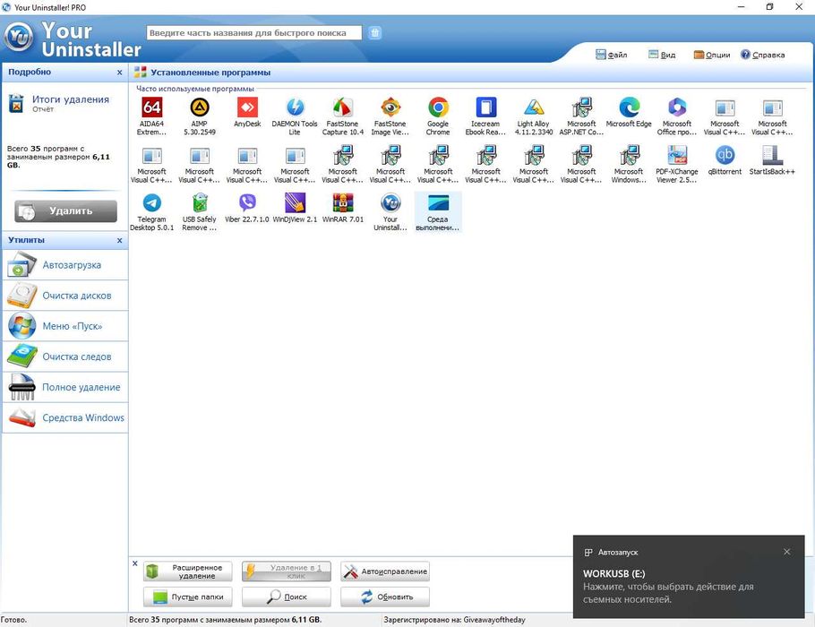Click the 'Часто используемые программы' group label
Screen dimensions: 815x627
click(195, 89)
